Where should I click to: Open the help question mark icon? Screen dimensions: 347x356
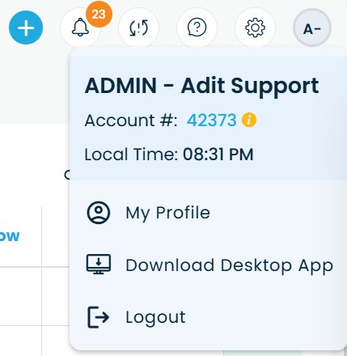coord(197,28)
